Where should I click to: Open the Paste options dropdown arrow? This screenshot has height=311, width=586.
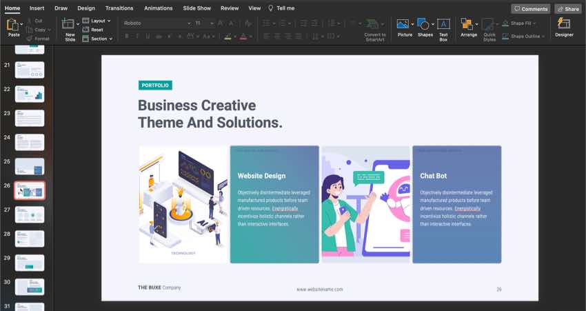(x=21, y=24)
